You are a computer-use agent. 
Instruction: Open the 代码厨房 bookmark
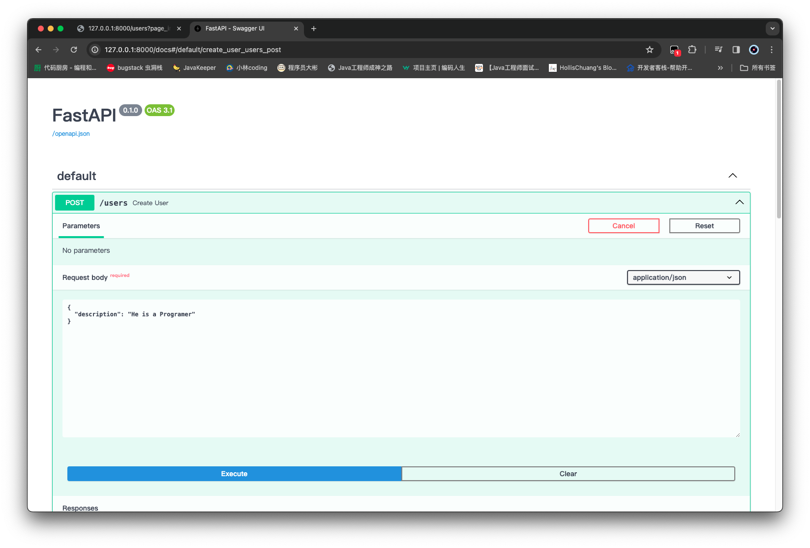click(x=65, y=68)
